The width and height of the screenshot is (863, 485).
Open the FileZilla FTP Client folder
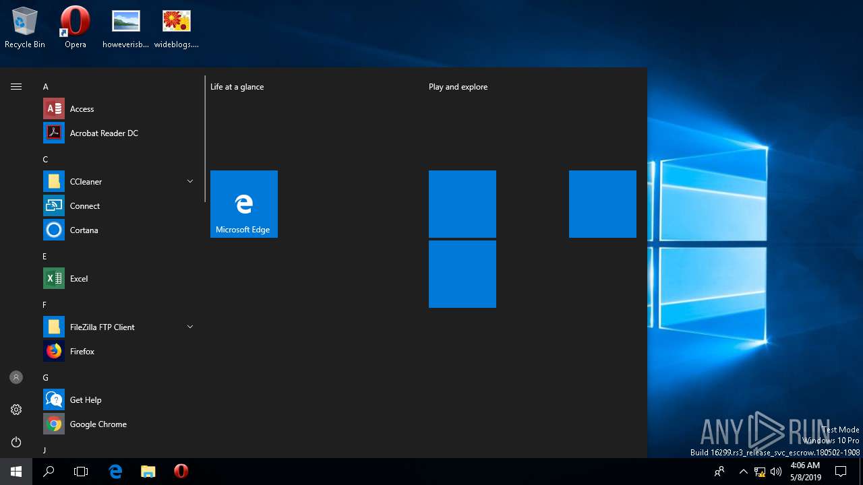119,327
